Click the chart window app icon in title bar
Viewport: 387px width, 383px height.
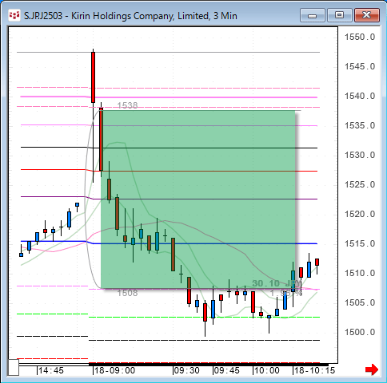tap(14, 16)
